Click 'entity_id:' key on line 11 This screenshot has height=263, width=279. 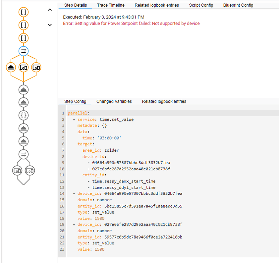click(x=94, y=175)
